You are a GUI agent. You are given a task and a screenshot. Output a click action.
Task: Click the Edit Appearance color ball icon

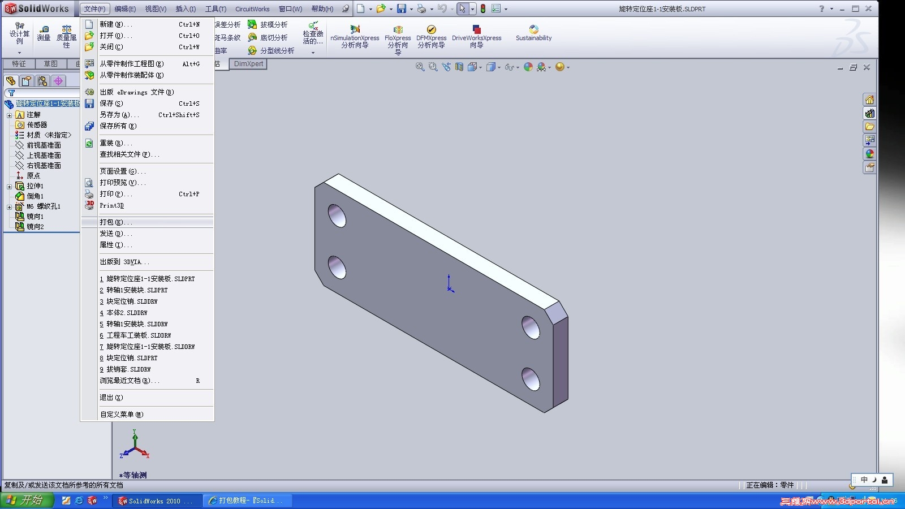pyautogui.click(x=528, y=67)
